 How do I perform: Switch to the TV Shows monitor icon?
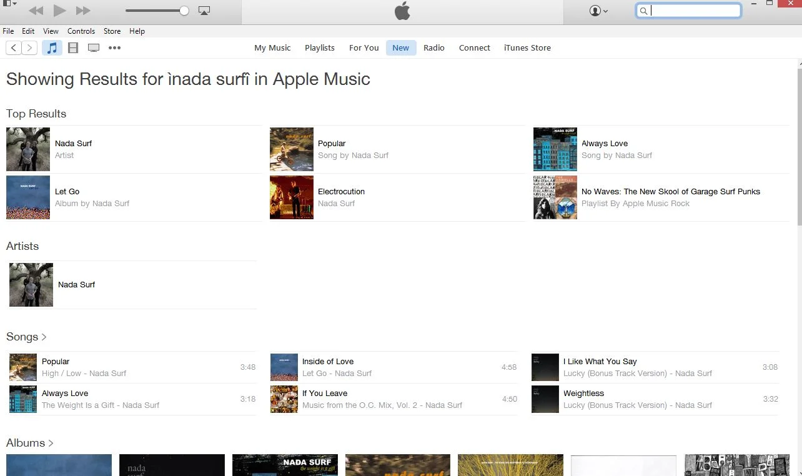tap(94, 47)
